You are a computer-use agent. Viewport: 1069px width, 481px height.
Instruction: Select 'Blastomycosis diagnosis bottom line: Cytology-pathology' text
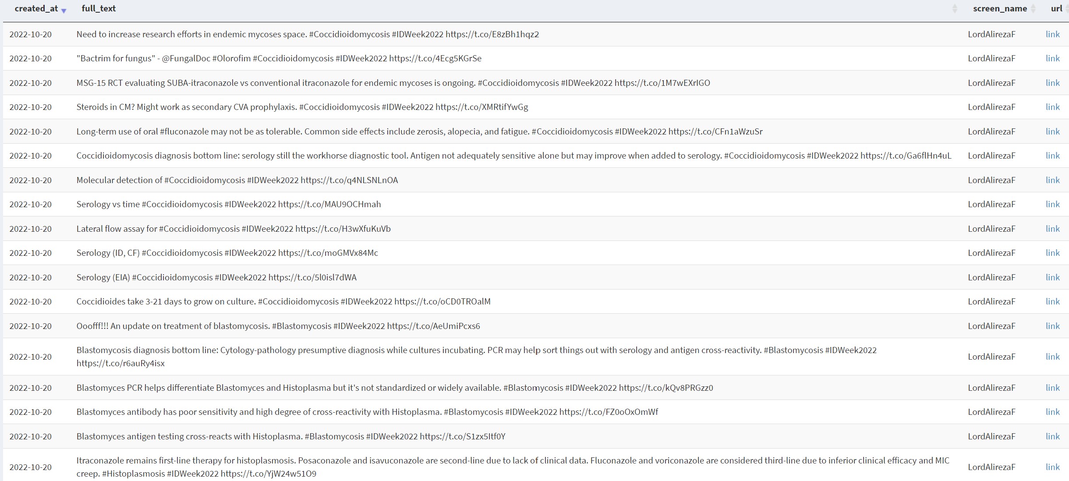(477, 357)
